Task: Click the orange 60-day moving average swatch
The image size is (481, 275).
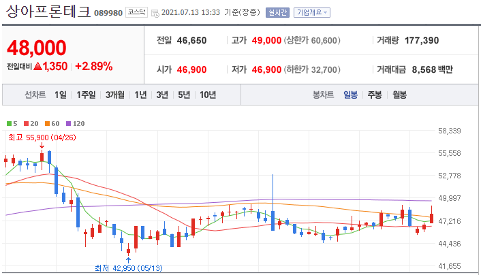Action: coord(47,124)
